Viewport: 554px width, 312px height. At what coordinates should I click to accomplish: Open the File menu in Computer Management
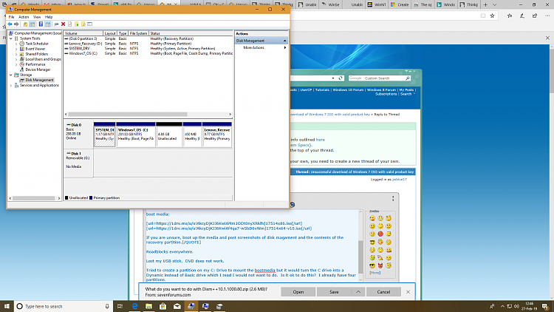[11, 17]
